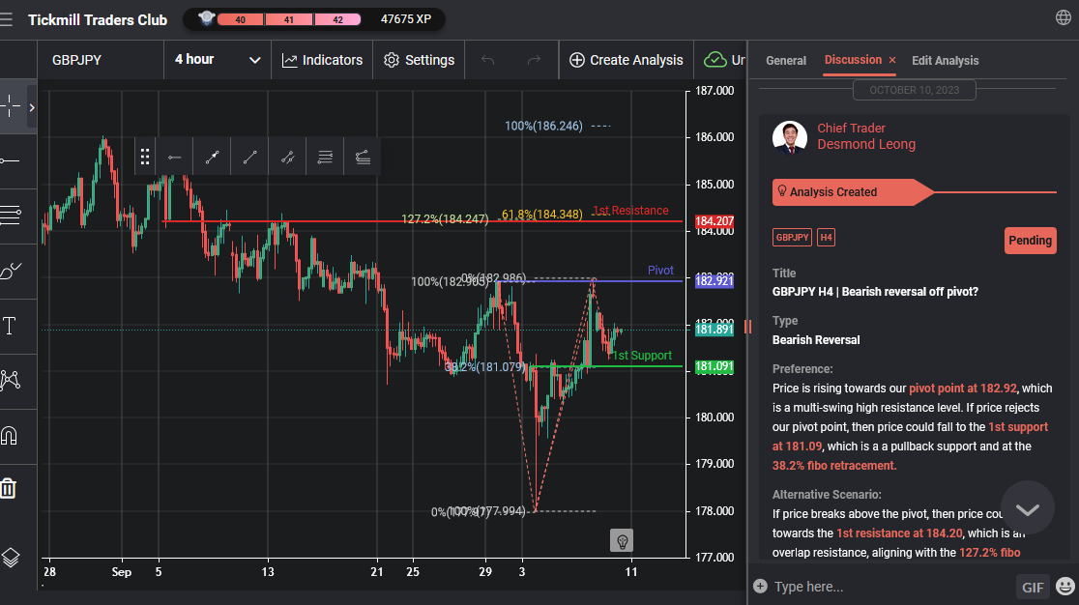Click the cloud checkmark save icon
Image resolution: width=1079 pixels, height=605 pixels.
714,60
